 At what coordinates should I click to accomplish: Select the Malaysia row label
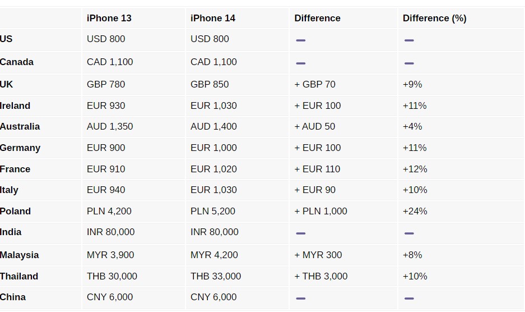[20, 255]
